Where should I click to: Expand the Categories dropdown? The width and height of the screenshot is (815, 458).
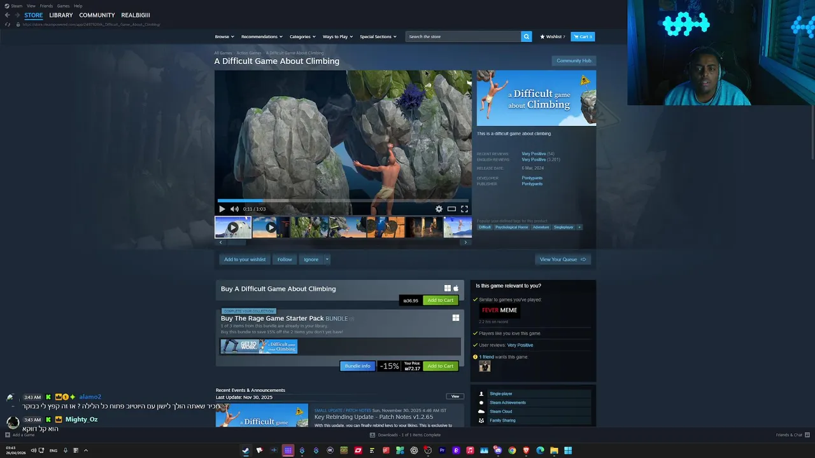pyautogui.click(x=302, y=36)
